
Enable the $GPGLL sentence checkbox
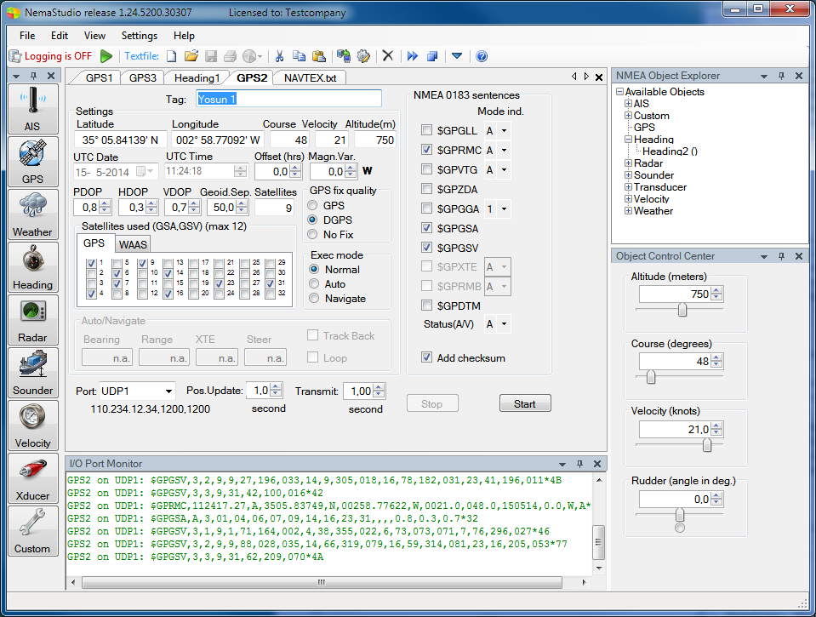click(427, 130)
